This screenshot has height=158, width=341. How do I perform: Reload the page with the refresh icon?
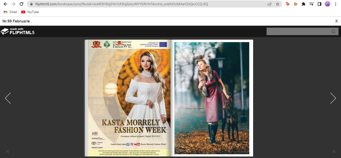coord(21,4)
